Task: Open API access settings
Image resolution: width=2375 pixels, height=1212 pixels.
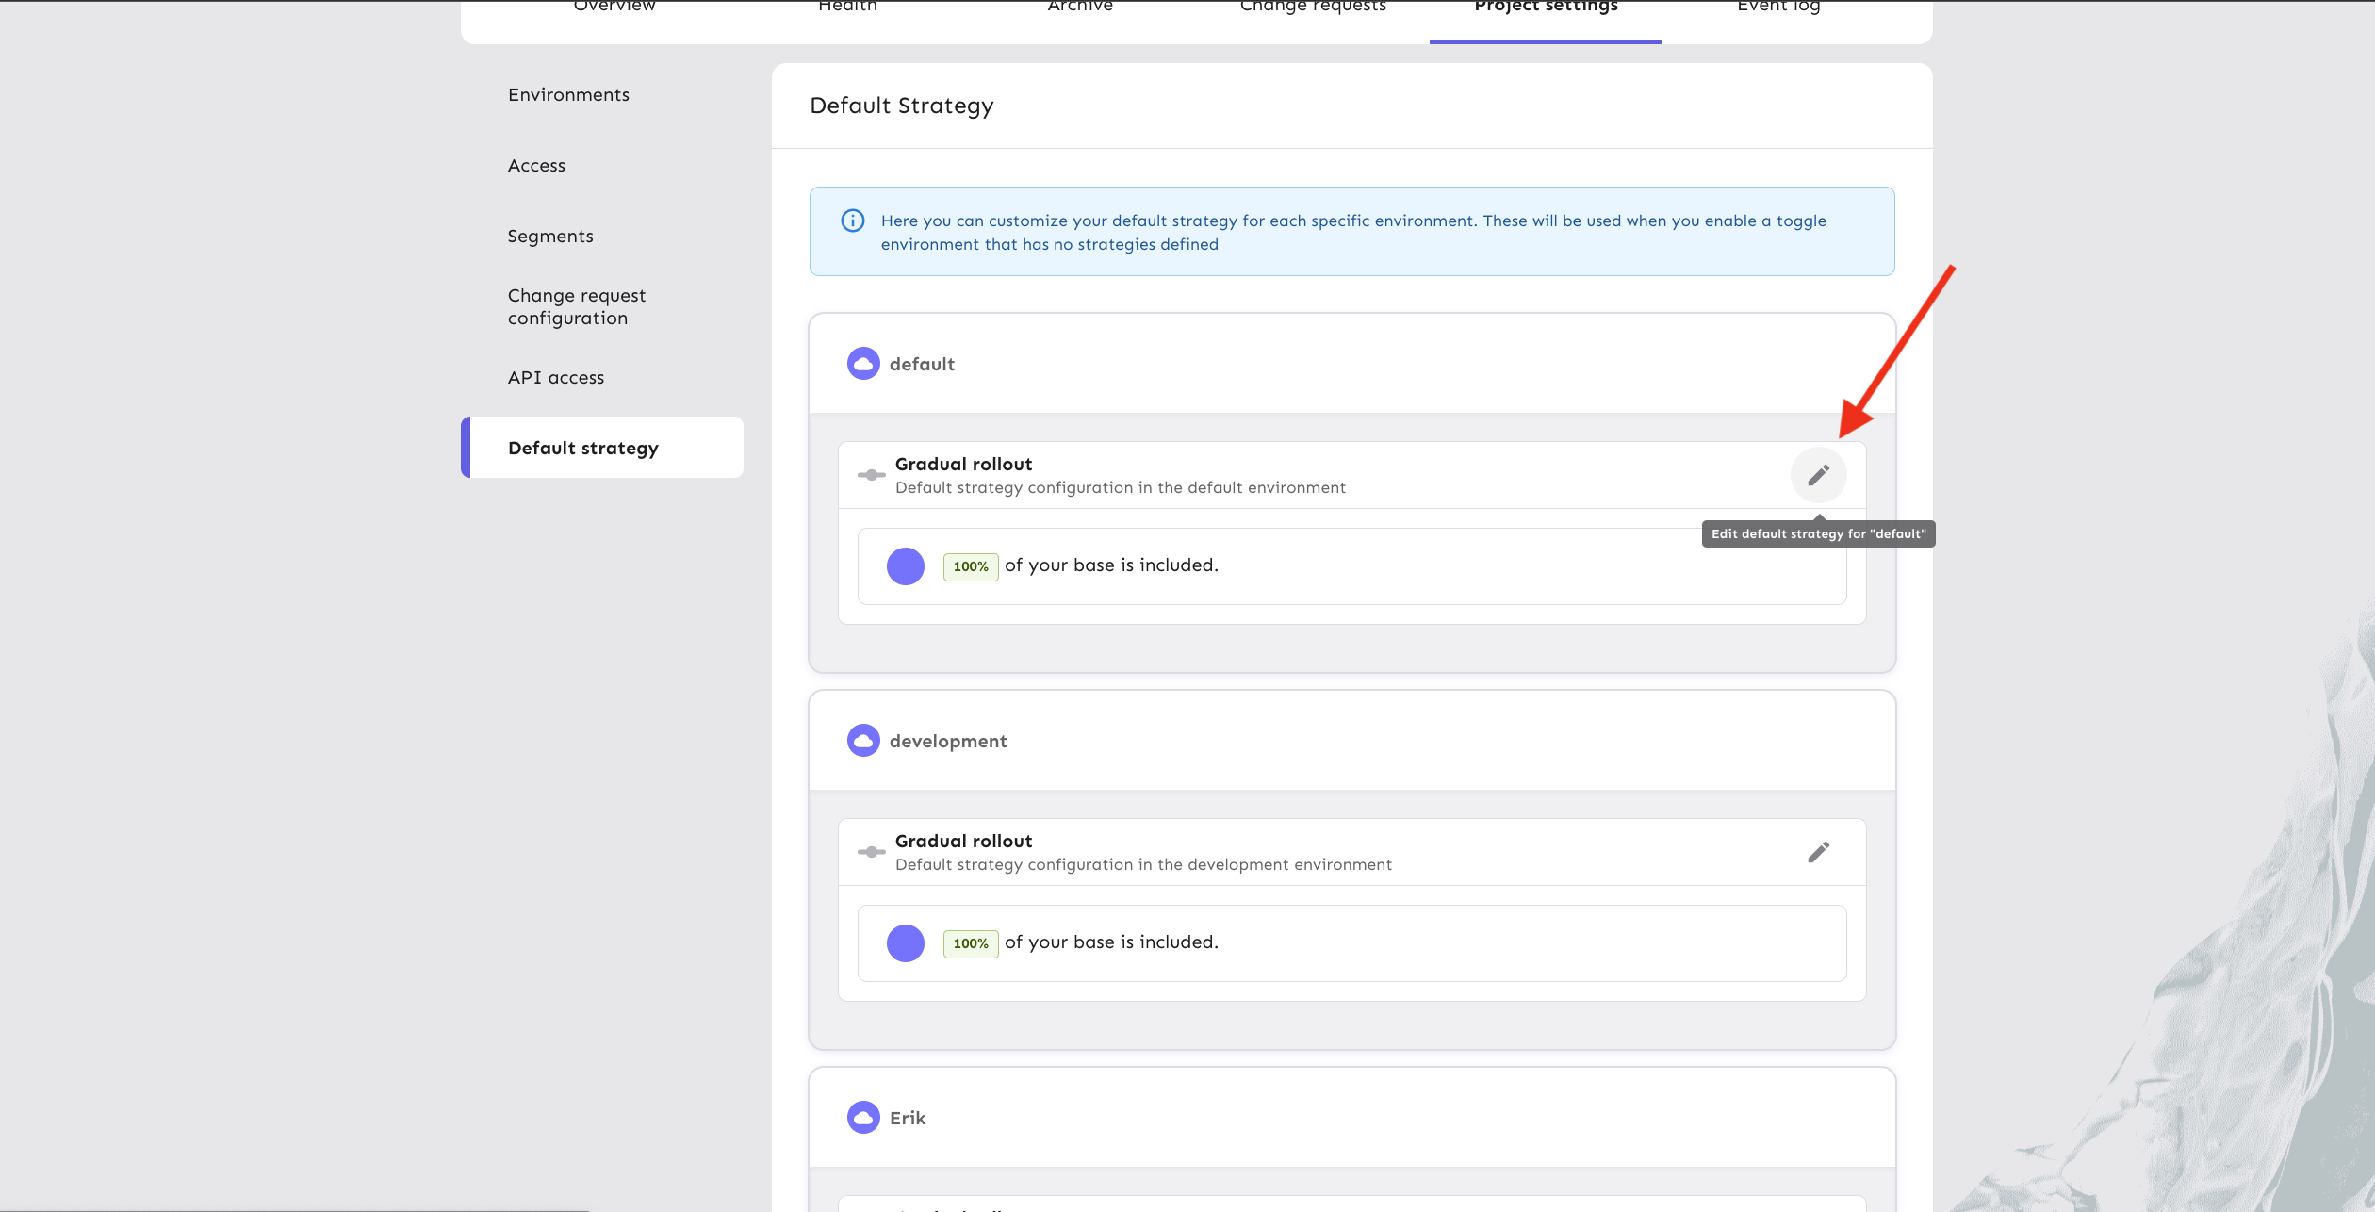Action: point(556,378)
